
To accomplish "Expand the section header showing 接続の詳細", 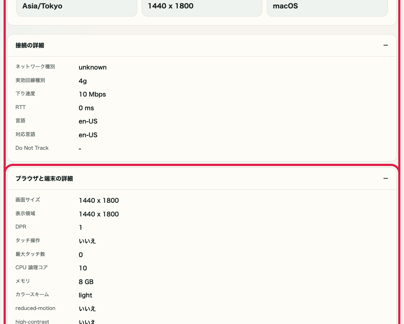I will pos(29,45).
